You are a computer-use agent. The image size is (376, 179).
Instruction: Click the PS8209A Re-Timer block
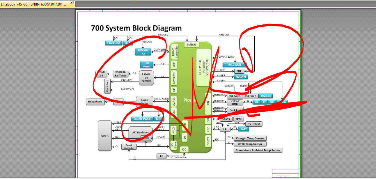click(x=120, y=74)
